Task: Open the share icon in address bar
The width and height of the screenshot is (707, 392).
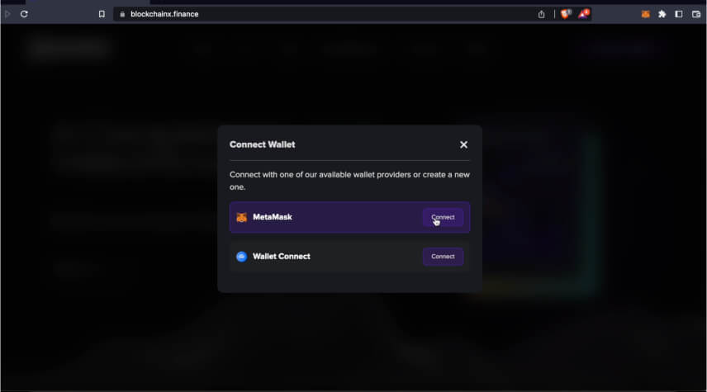Action: point(541,14)
